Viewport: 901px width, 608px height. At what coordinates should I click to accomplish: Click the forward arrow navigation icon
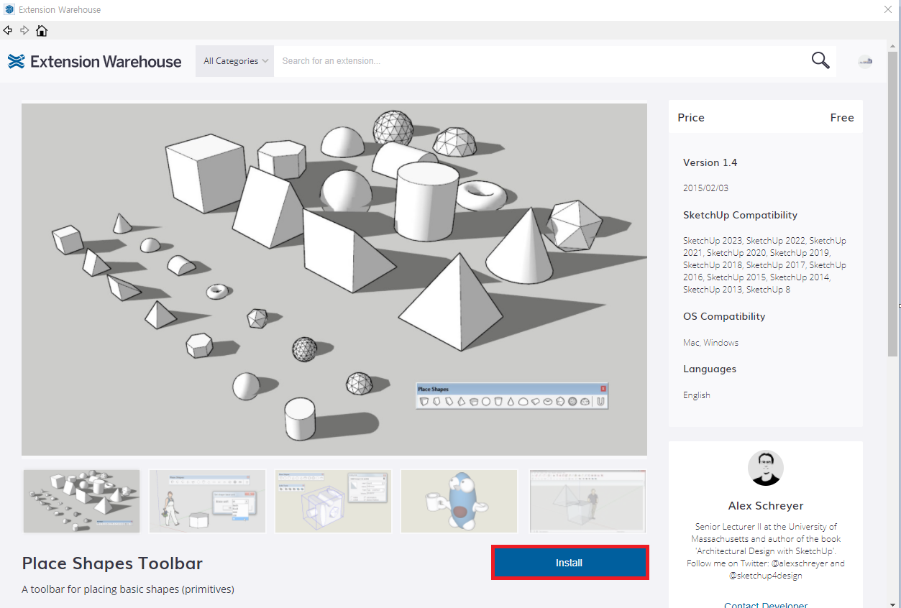[x=24, y=30]
